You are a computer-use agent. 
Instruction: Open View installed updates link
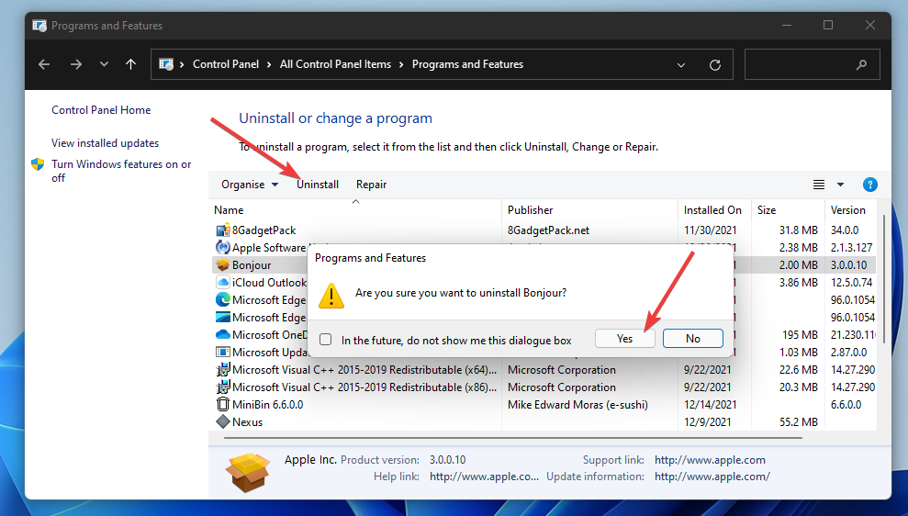pyautogui.click(x=105, y=143)
